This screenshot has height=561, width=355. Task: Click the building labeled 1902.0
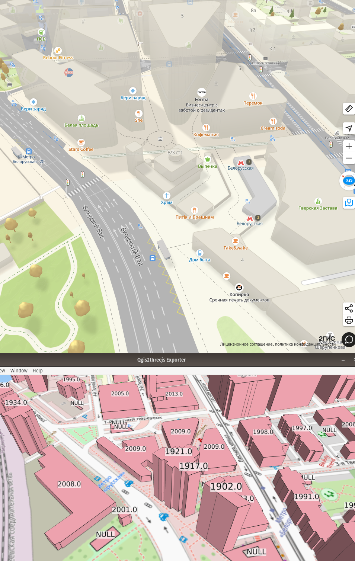tap(226, 486)
